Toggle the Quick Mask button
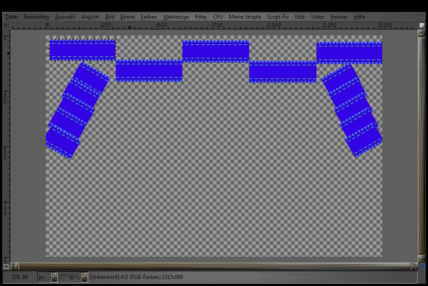Screen dimensions: 428x286 tap(6, 266)
